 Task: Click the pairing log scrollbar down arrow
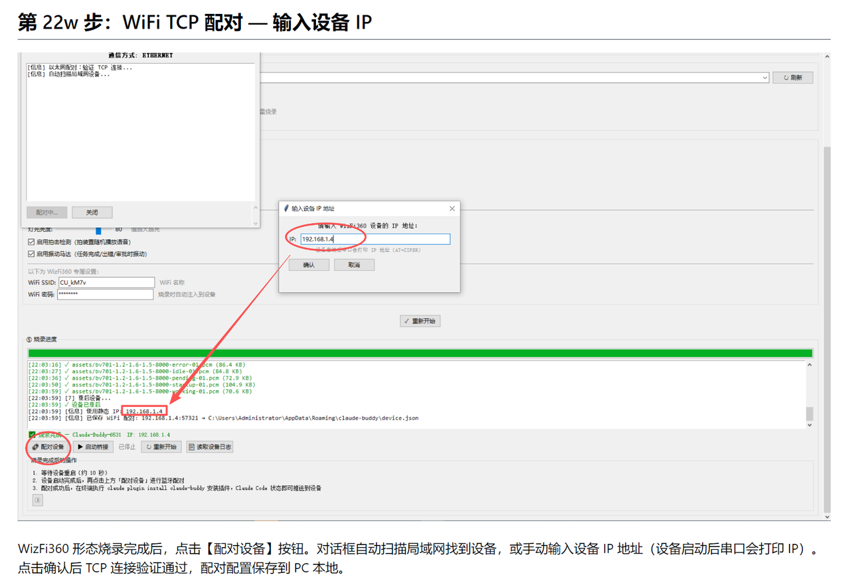click(256, 224)
